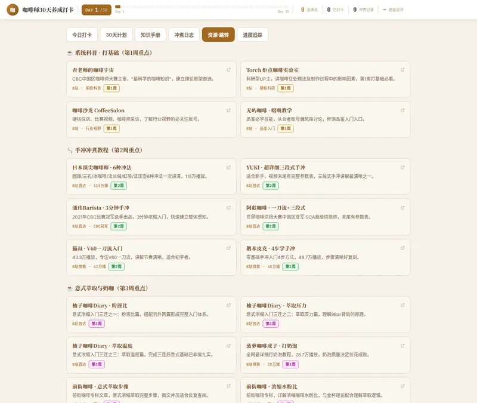
Task: Open the YUKI·超详细三段式手冲 resource title
Action: click(276, 168)
